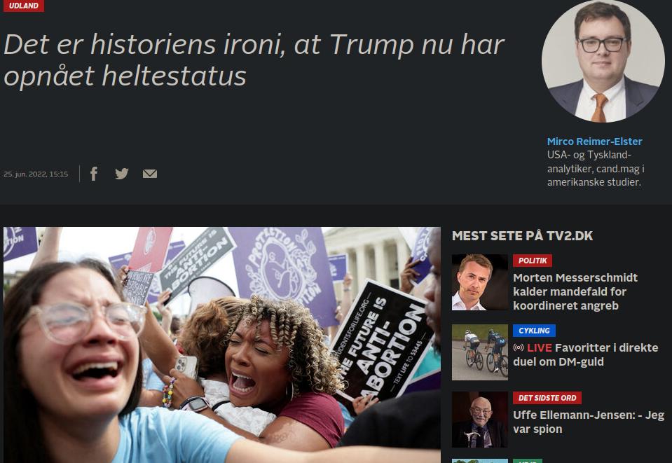Click the article headline about Trump
This screenshot has width=672, height=463.
[x=254, y=60]
